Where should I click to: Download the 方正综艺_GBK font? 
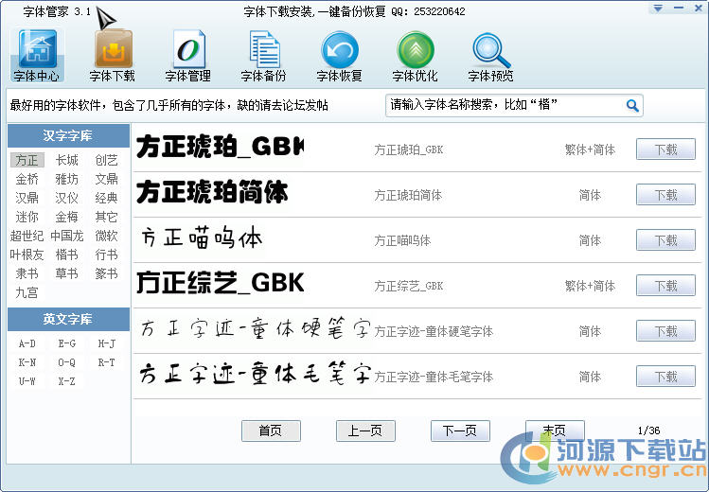coord(665,286)
